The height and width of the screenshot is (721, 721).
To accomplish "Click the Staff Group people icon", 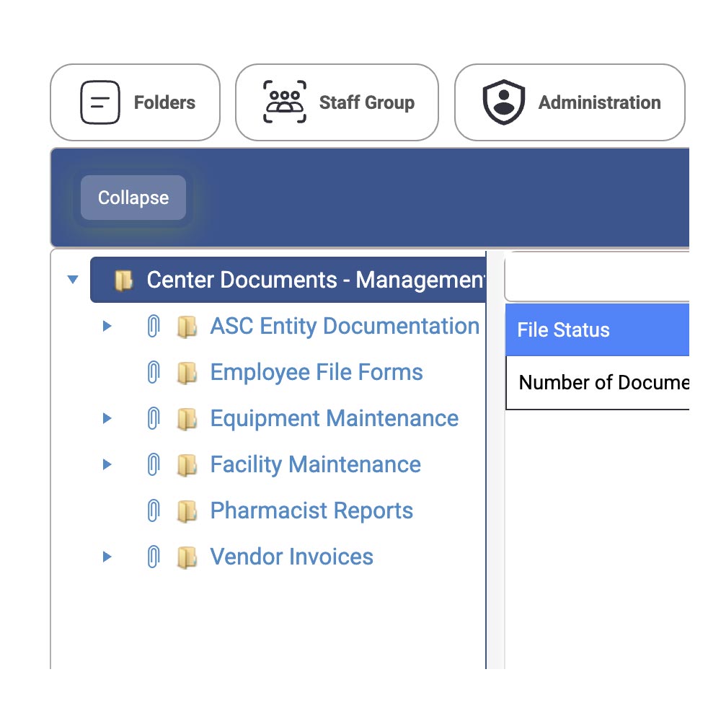I will tap(285, 102).
